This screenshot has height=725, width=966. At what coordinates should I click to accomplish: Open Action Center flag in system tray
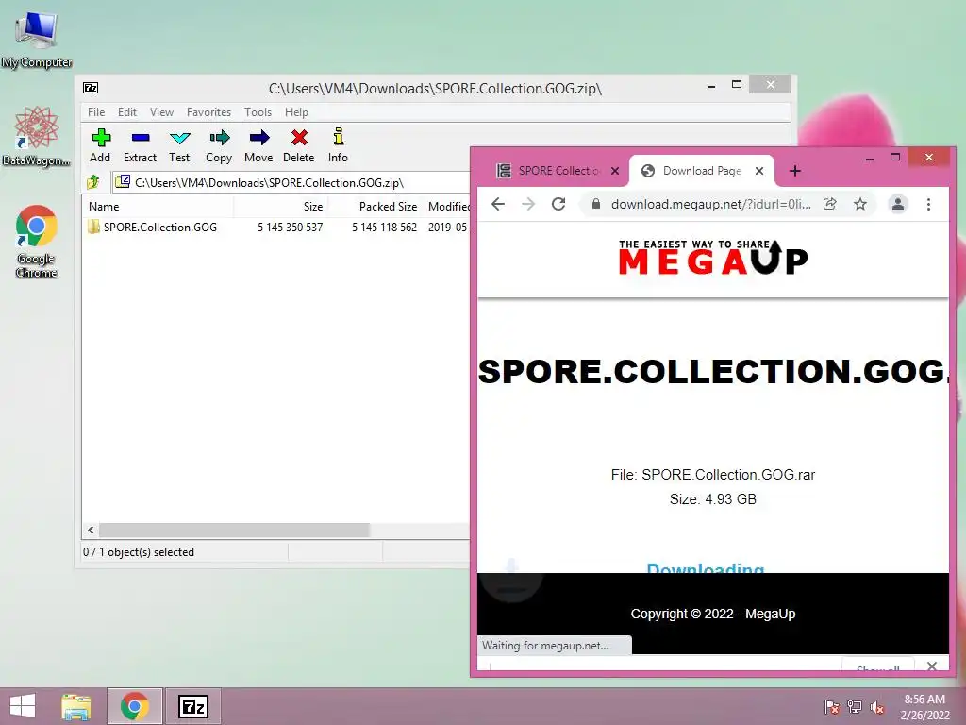831,706
